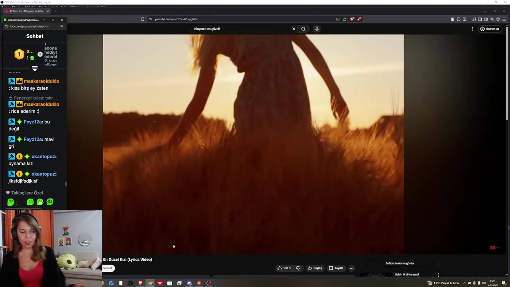Click maskaraolduklo on 'rica ederim' message

(41, 104)
